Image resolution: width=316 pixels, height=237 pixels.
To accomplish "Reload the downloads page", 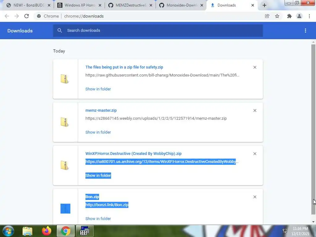I will pos(27,16).
